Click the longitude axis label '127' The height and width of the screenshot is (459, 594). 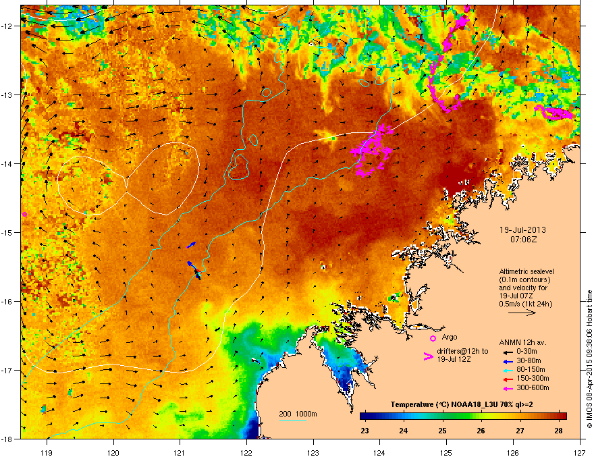580,452
